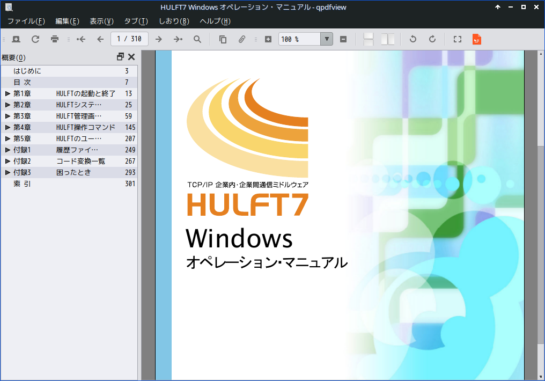Open the しおり(B) menu
The image size is (545, 381).
[x=174, y=21]
